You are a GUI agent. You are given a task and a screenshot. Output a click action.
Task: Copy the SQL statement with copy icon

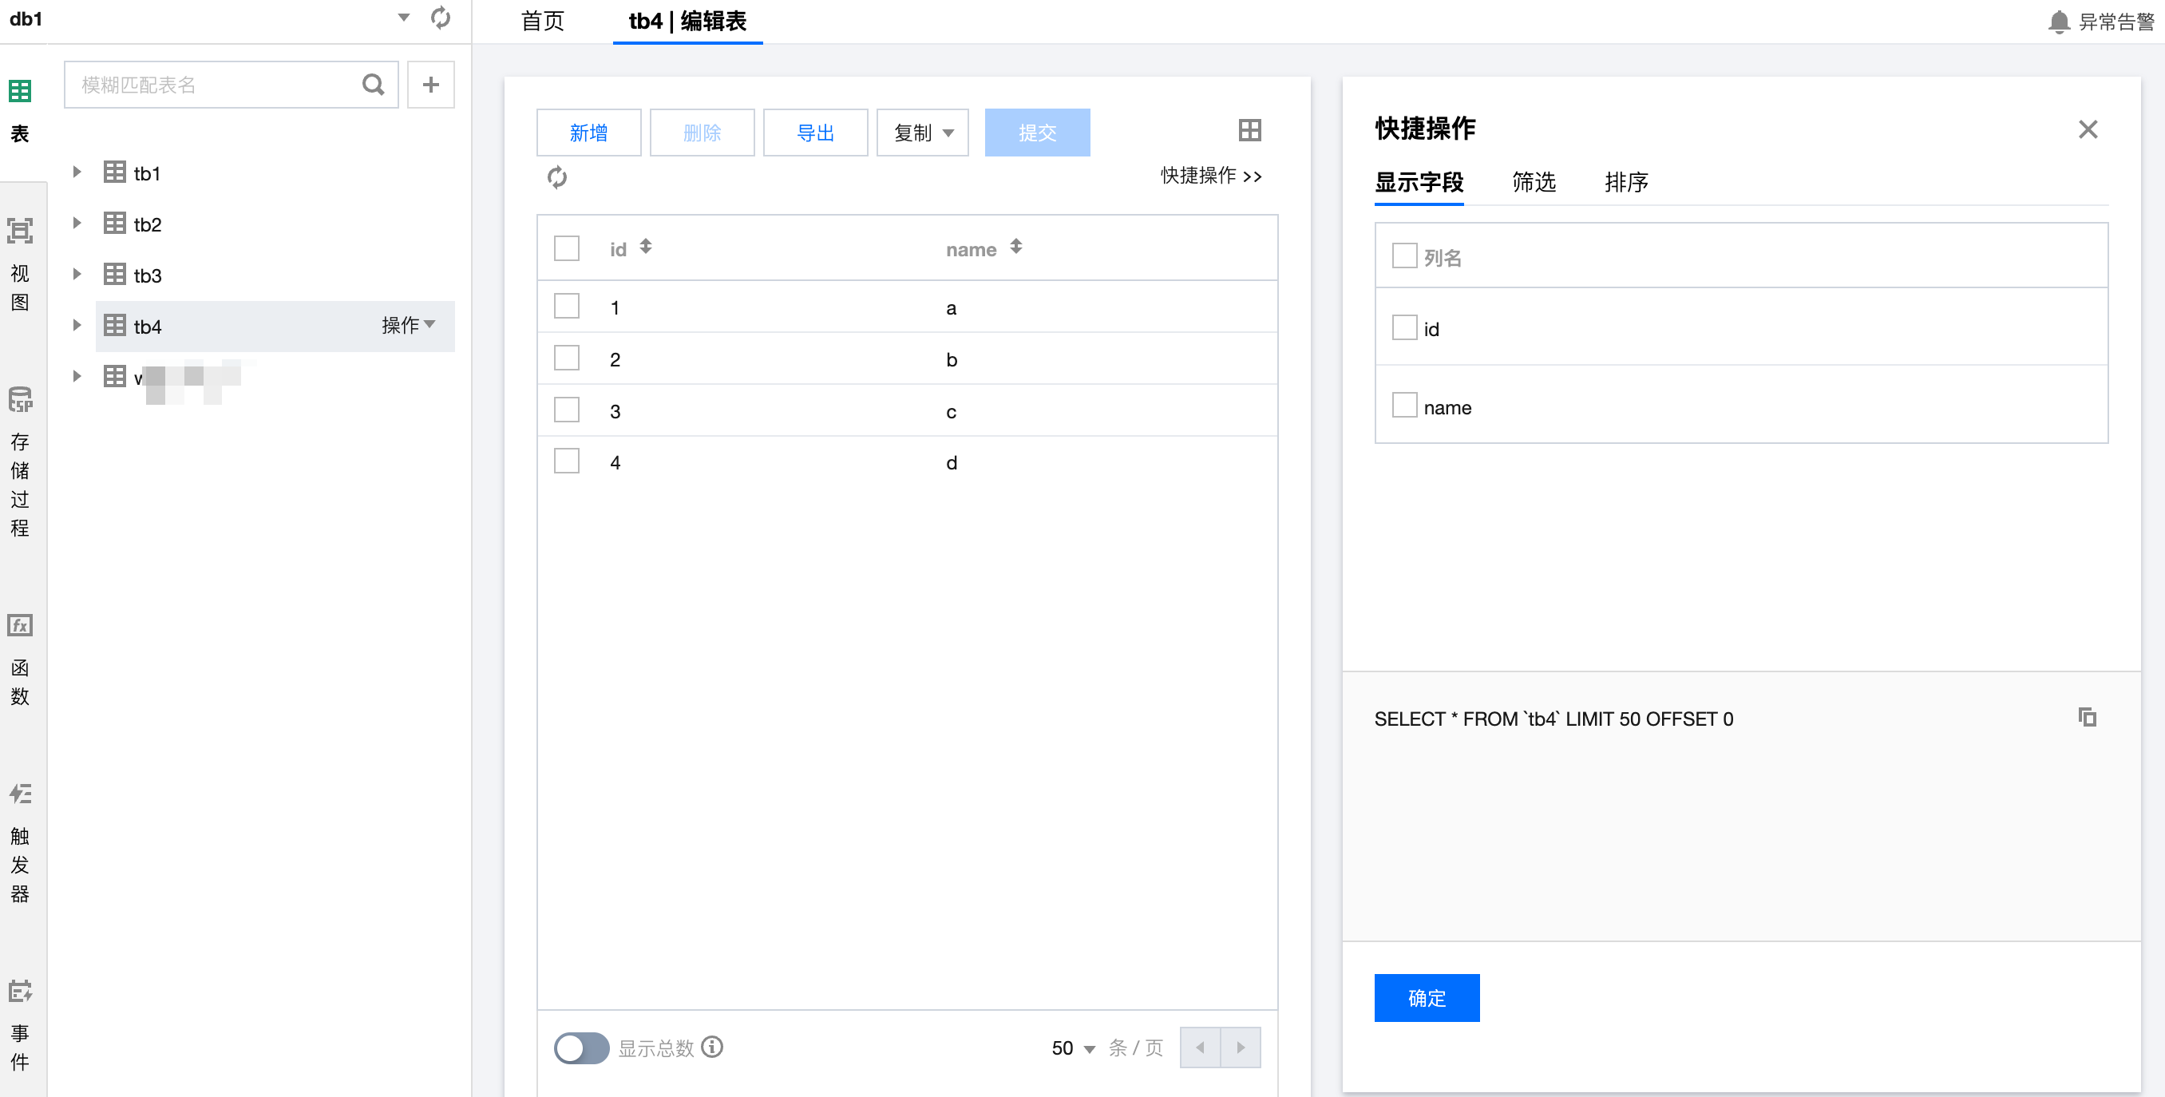point(2087,717)
